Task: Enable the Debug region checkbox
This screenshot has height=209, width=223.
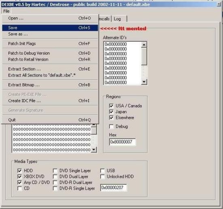Action: [111, 127]
